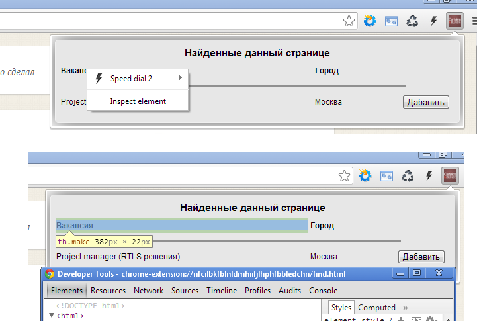This screenshot has height=321, width=477.
Task: Select the Styles sidebar tab
Action: coord(341,308)
